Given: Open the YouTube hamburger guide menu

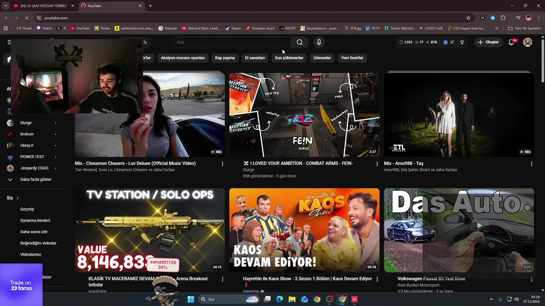Looking at the screenshot, I should coord(9,42).
